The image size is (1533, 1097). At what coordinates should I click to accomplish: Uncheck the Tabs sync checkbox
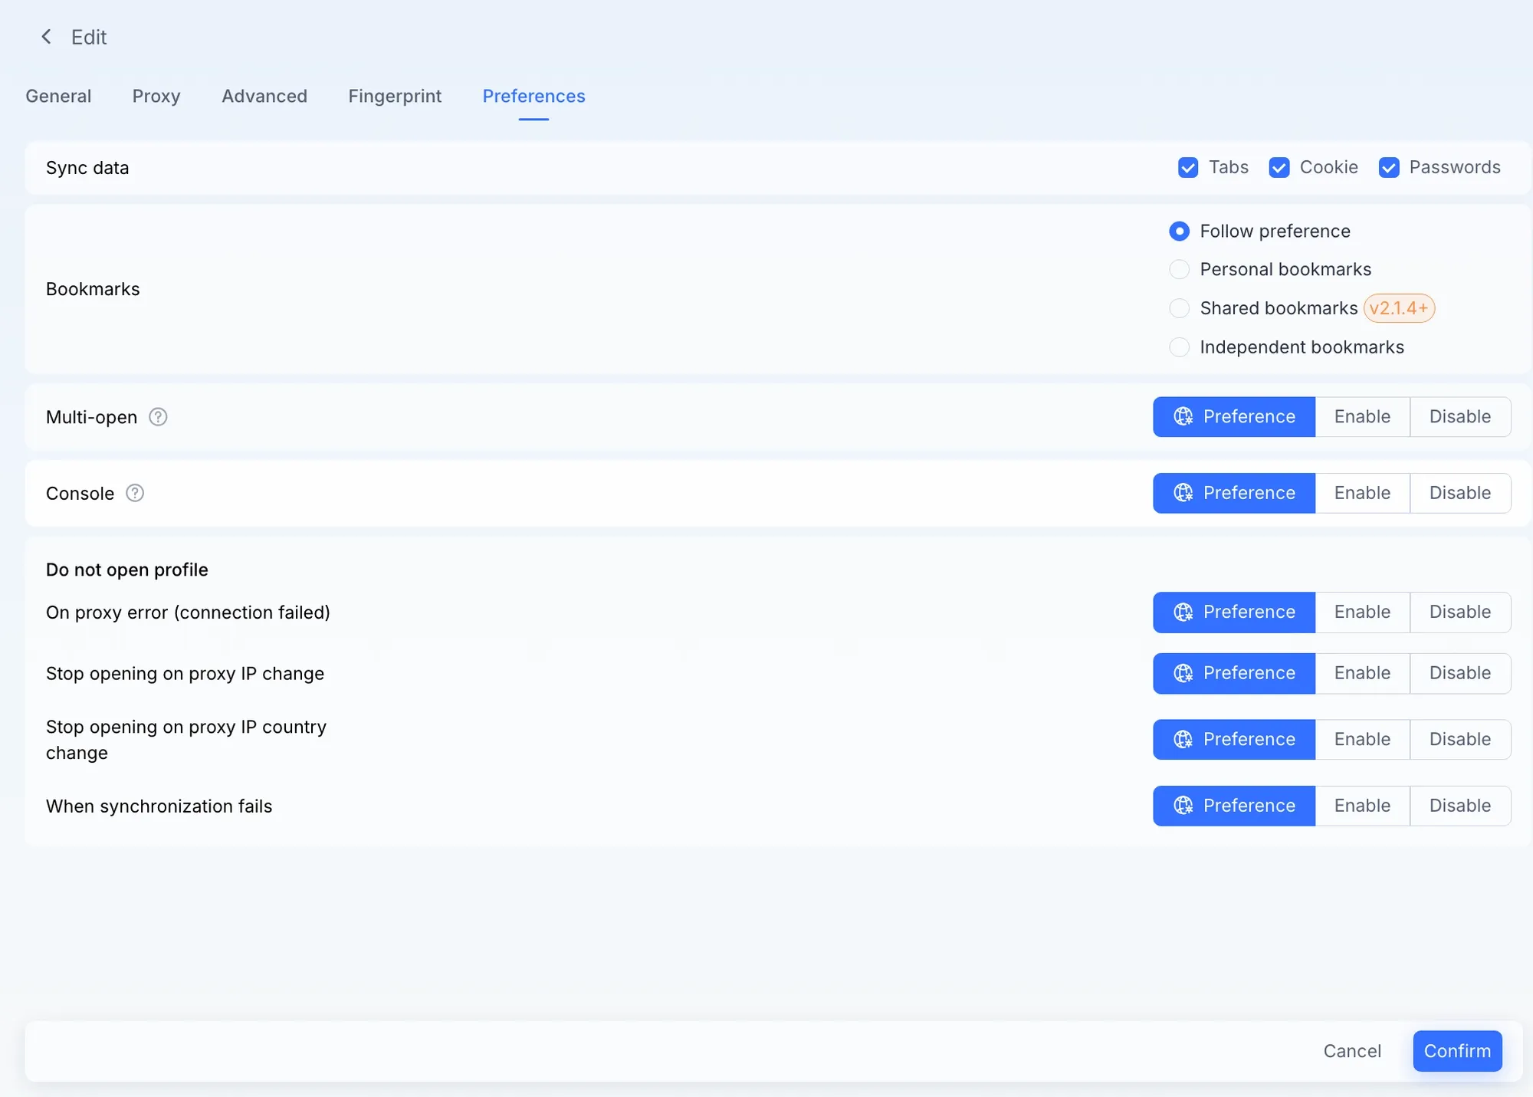(1188, 167)
